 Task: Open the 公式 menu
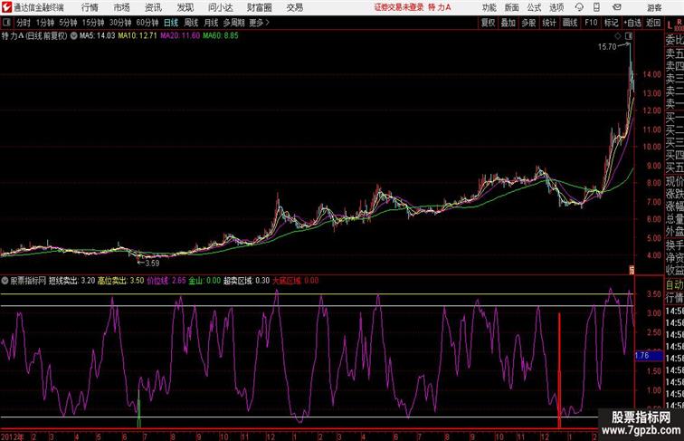[x=534, y=7]
